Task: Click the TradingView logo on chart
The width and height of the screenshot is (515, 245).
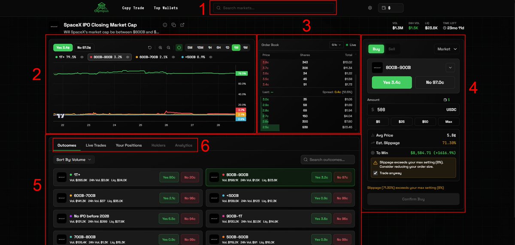Action: point(61,115)
